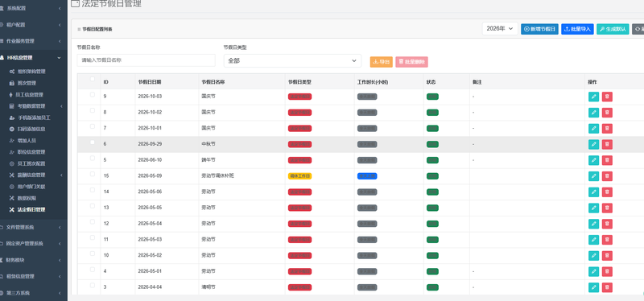Focus the 节假日名称 search input field
This screenshot has width=644, height=301.
[x=147, y=60]
